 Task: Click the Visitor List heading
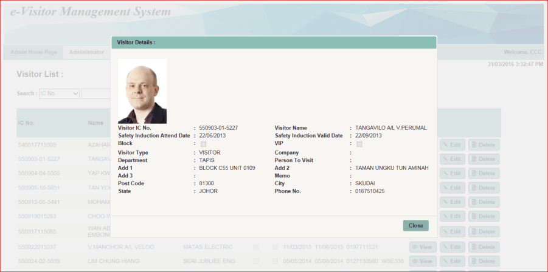click(x=40, y=74)
